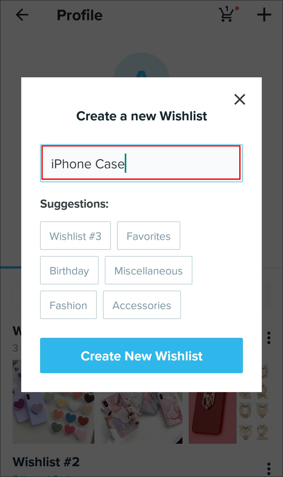Choose the Fashion suggestion chip
Screen dimensions: 283x477
coord(68,305)
